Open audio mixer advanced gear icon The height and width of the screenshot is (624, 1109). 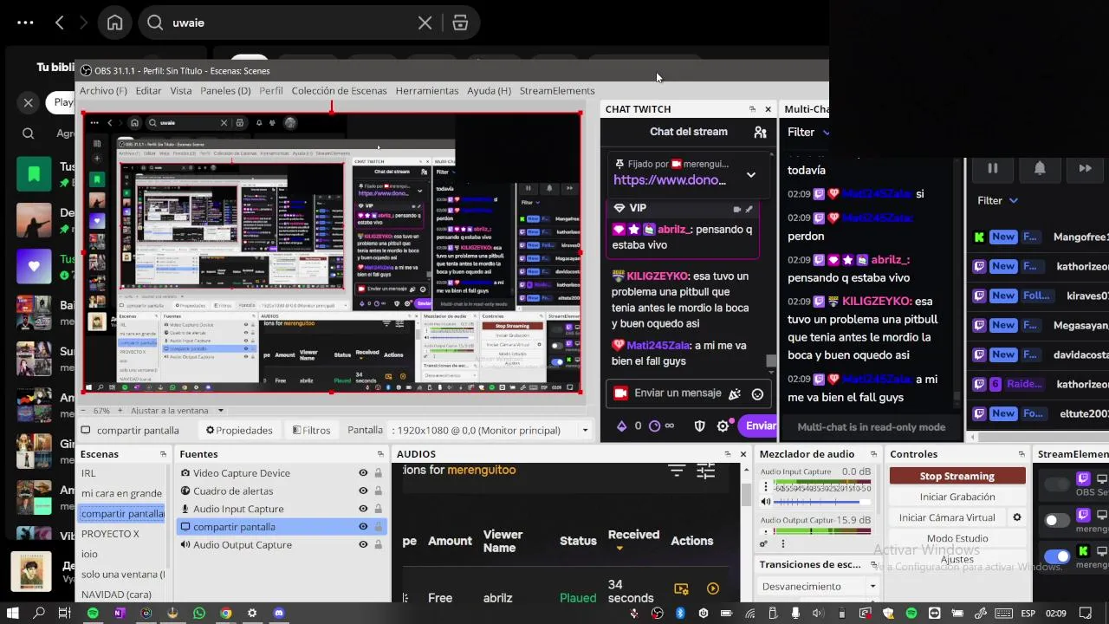pyautogui.click(x=763, y=544)
